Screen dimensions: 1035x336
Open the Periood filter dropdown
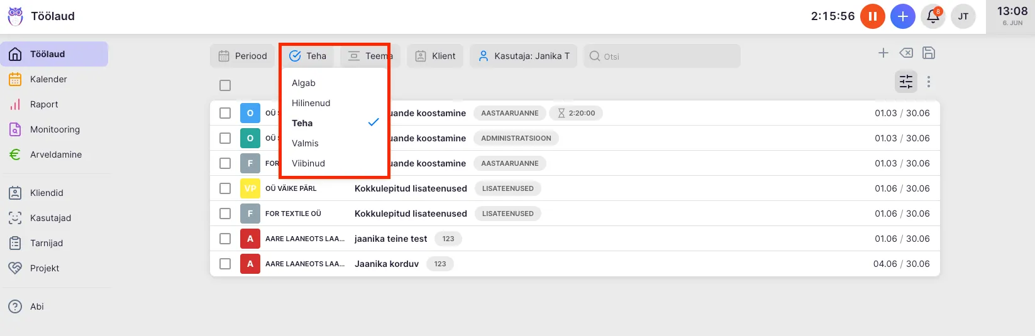pos(242,56)
